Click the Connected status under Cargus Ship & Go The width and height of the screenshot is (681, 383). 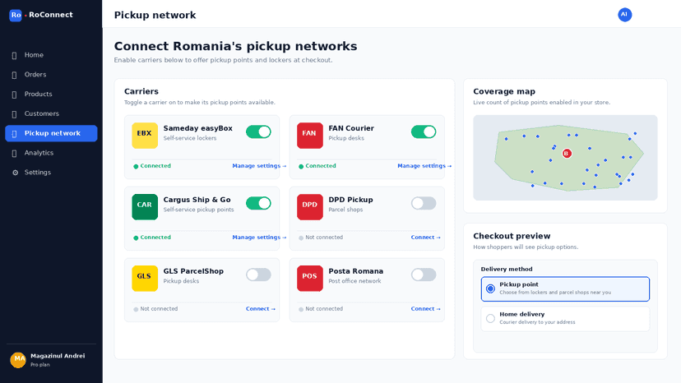(x=152, y=238)
